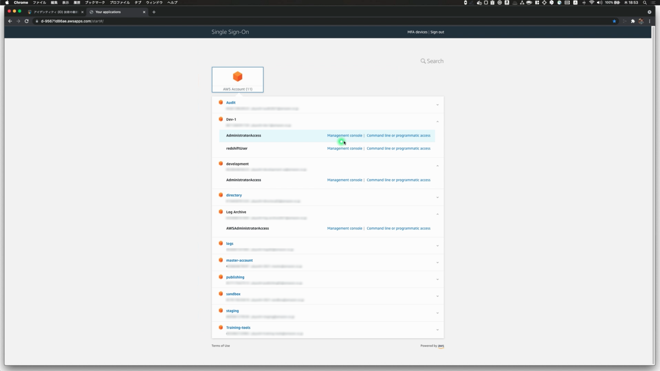
Task: Click the master-account name
Action: (239, 260)
